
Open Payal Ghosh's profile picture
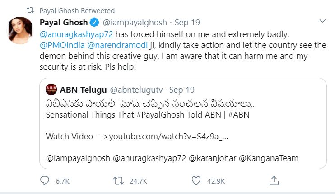[x=21, y=33]
